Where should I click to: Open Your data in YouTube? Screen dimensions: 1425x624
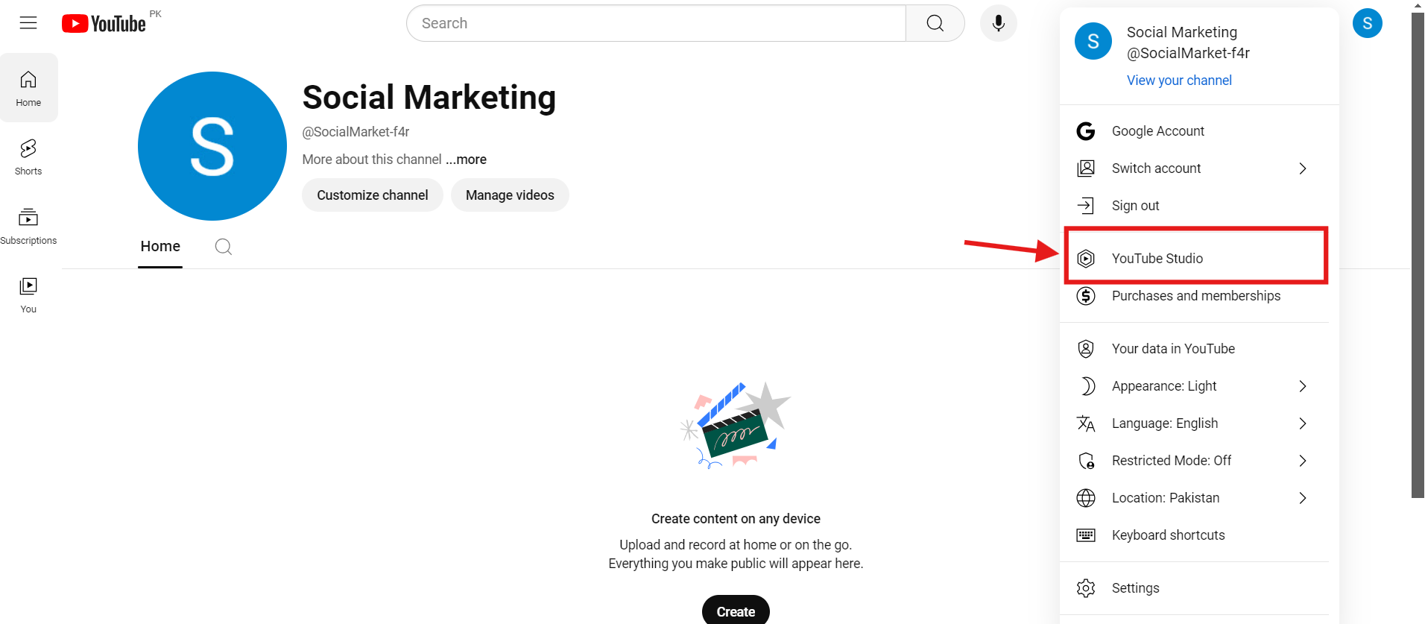click(1194, 349)
